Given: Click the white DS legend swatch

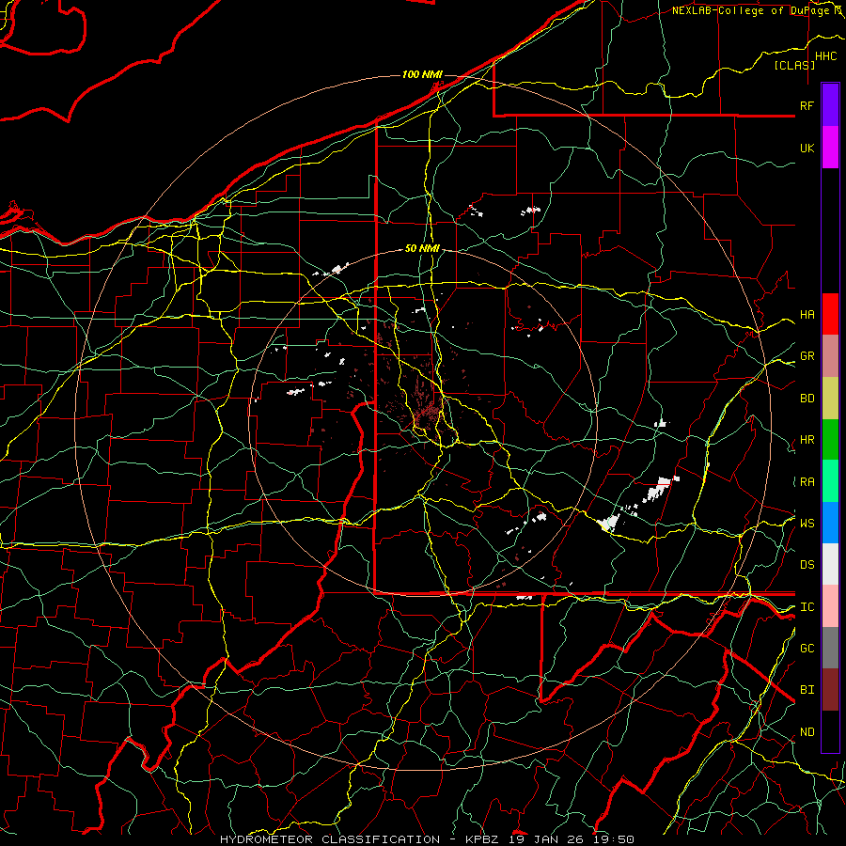Looking at the screenshot, I should (x=830, y=564).
